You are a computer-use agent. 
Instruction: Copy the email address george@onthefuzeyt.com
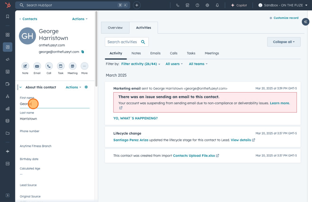tap(83, 52)
